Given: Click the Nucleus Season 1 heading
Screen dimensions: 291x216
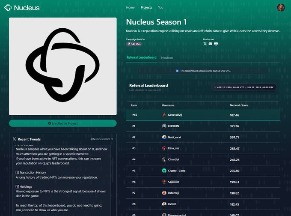Looking at the screenshot, I should click(x=156, y=22).
